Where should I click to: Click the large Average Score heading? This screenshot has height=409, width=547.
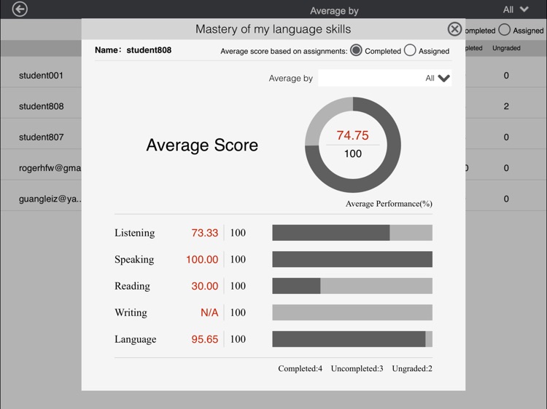[x=202, y=145]
